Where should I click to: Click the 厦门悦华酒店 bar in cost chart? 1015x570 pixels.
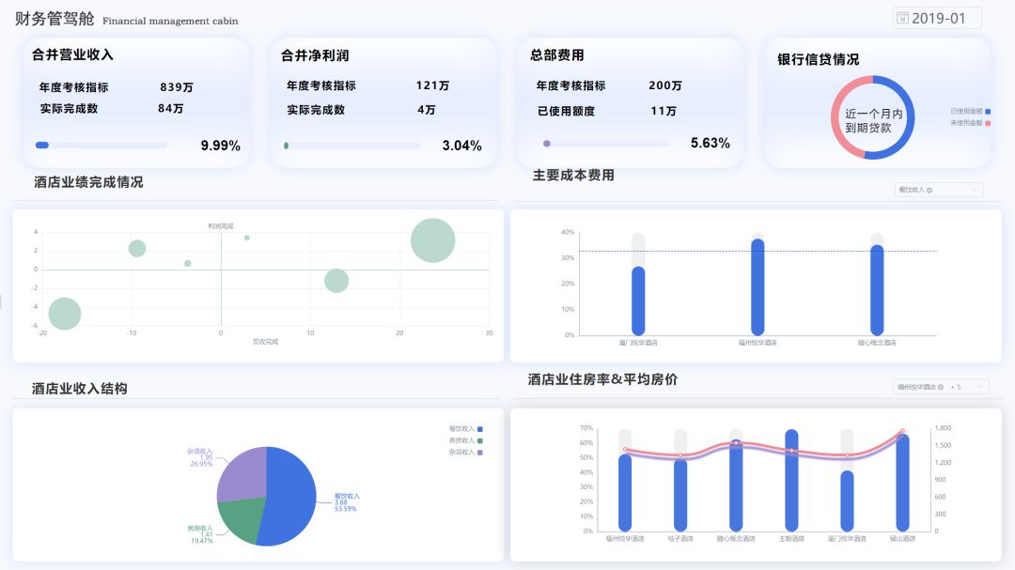pyautogui.click(x=638, y=300)
